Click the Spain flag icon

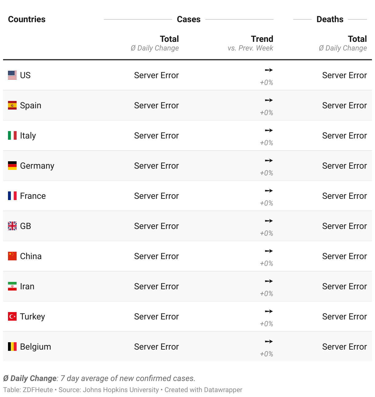pyautogui.click(x=12, y=105)
